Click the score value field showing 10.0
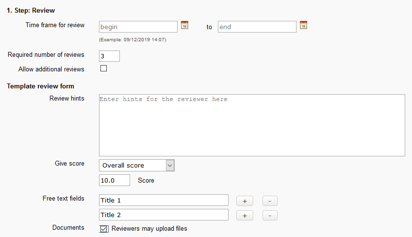The height and width of the screenshot is (237, 412). tap(115, 180)
